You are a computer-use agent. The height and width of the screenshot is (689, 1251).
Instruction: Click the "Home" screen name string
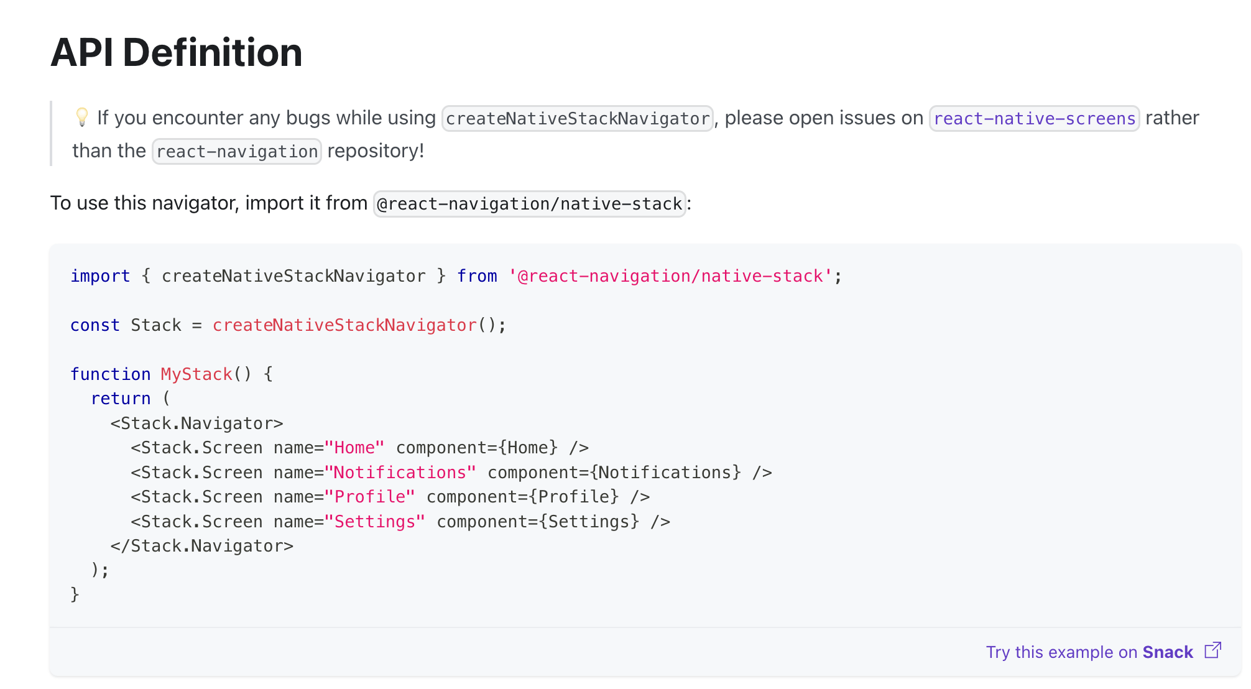(354, 448)
